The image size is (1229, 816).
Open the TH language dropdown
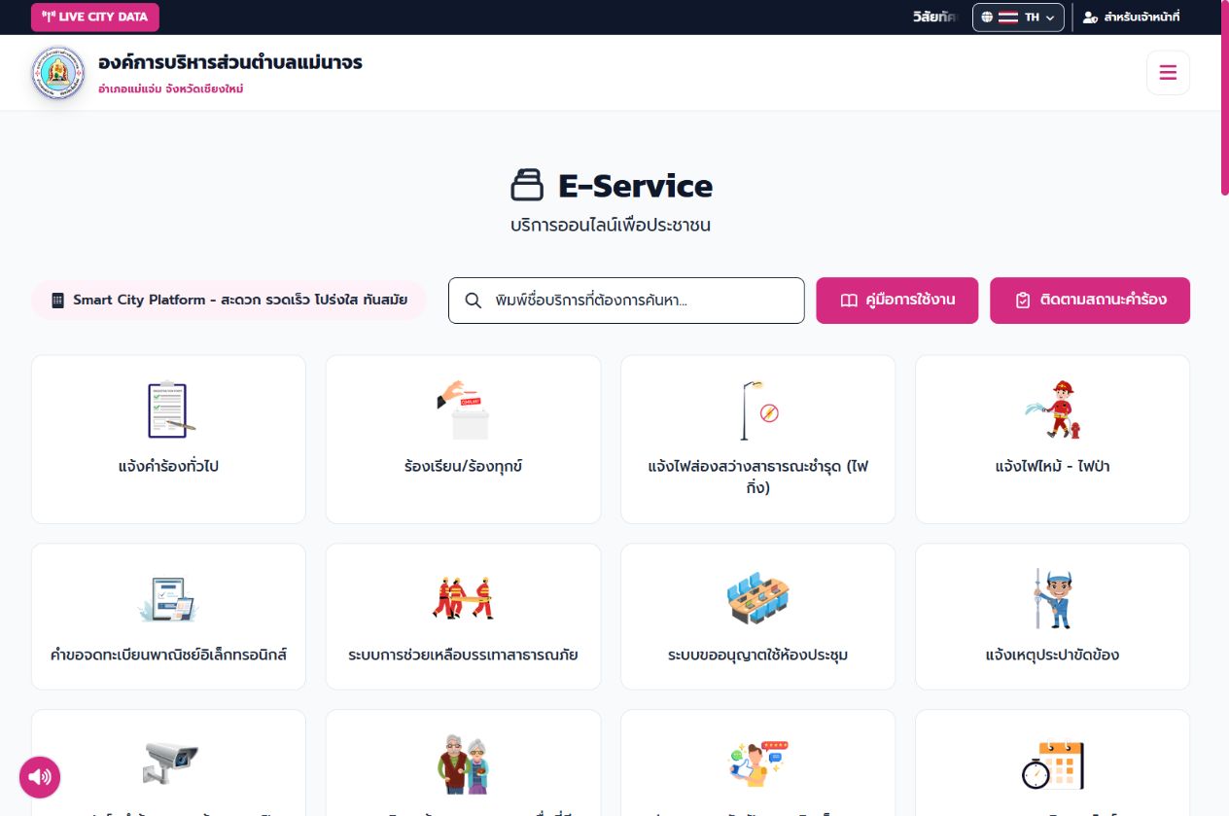(x=1018, y=18)
